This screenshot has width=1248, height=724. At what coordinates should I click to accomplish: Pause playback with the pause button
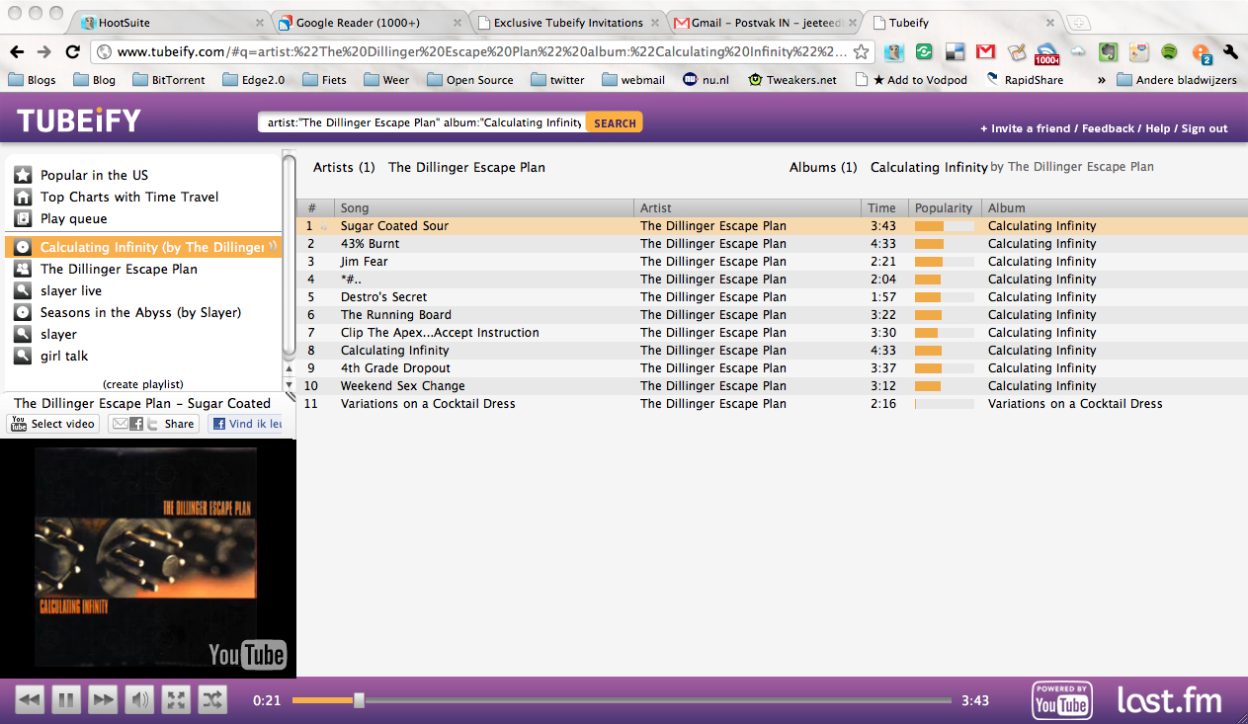point(66,700)
